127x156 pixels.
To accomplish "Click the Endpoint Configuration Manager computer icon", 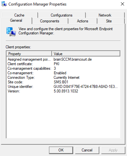I will 11,32.
